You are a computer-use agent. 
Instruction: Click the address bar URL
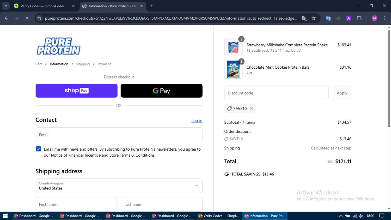point(171,18)
